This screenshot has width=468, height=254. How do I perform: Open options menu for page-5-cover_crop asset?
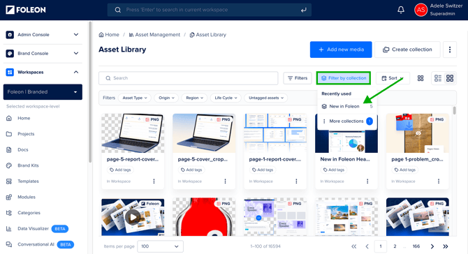pyautogui.click(x=225, y=181)
